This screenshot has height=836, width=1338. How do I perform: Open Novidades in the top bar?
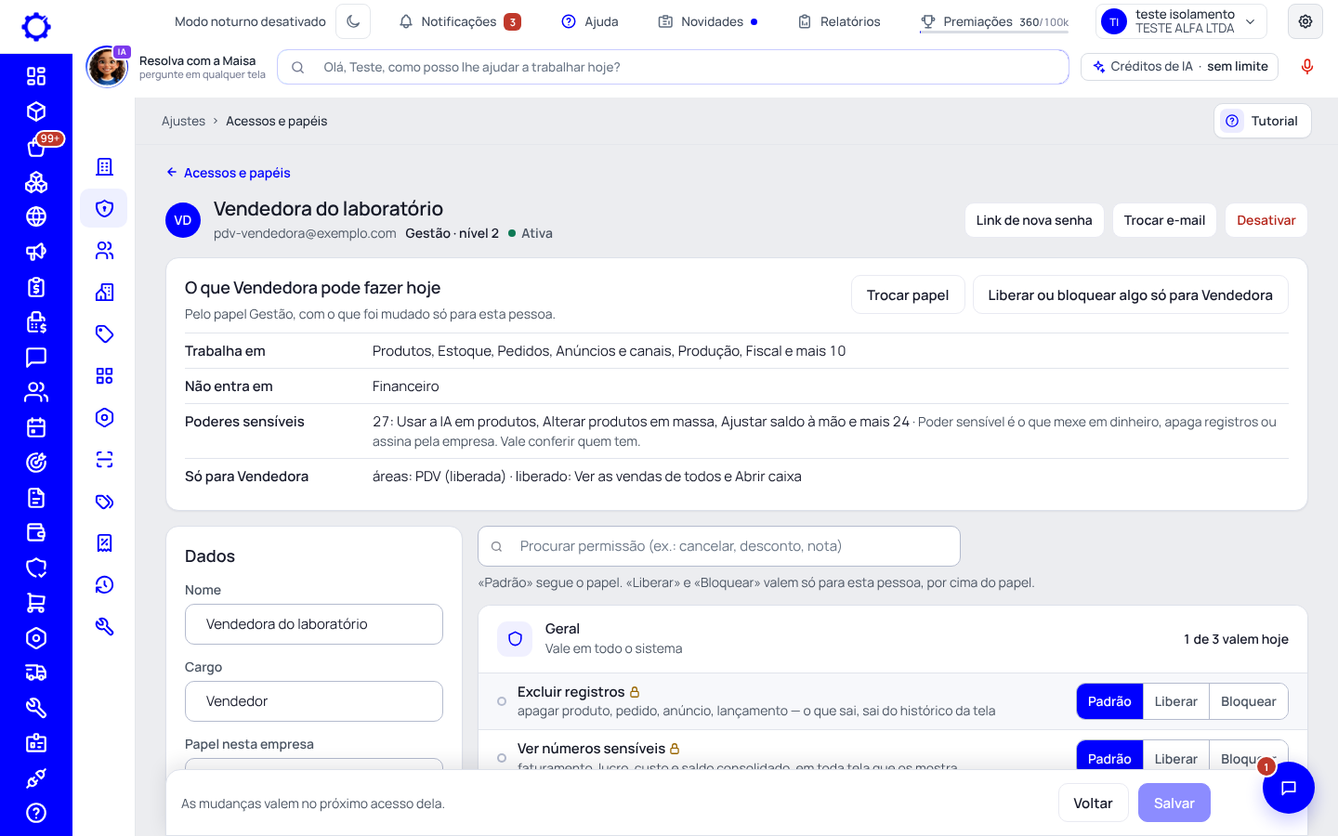[707, 21]
